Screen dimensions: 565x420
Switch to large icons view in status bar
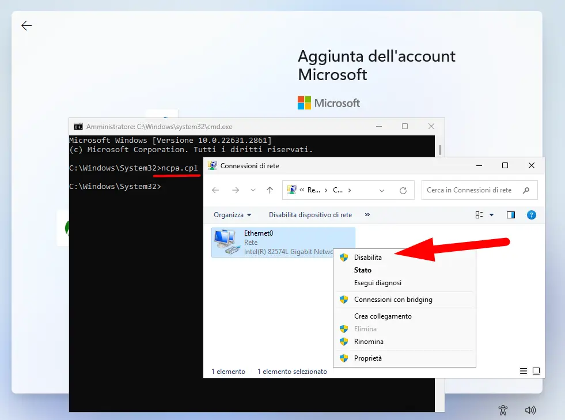(x=536, y=371)
